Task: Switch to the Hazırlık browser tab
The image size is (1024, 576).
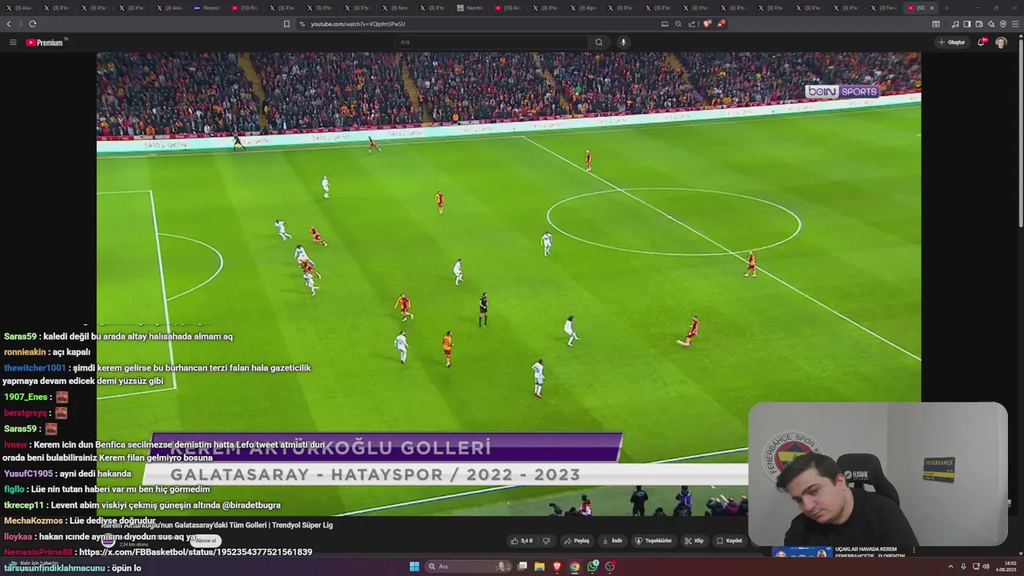Action: 472,8
